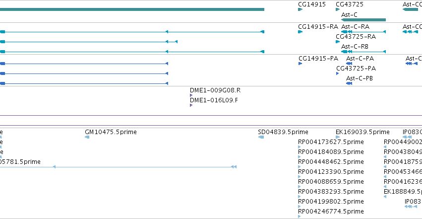Image resolution: width=422 pixels, height=219 pixels.
Task: Click the arrow glyph under GM10475.5prime
Action: pos(87,137)
